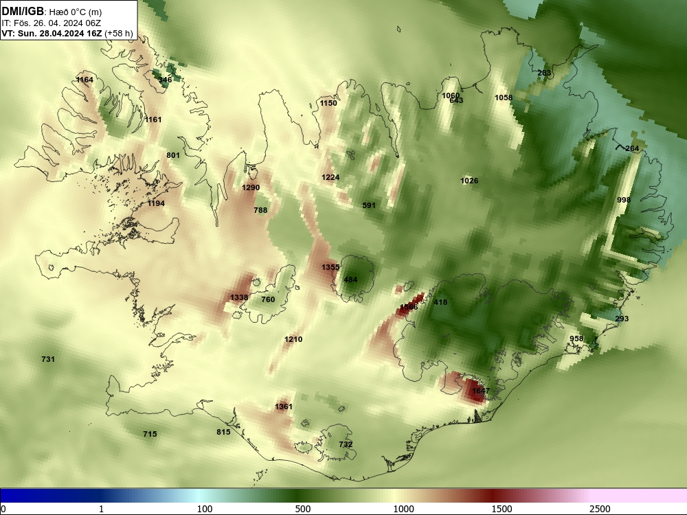Click the 1290 height label
The width and height of the screenshot is (687, 515).
click(x=251, y=187)
